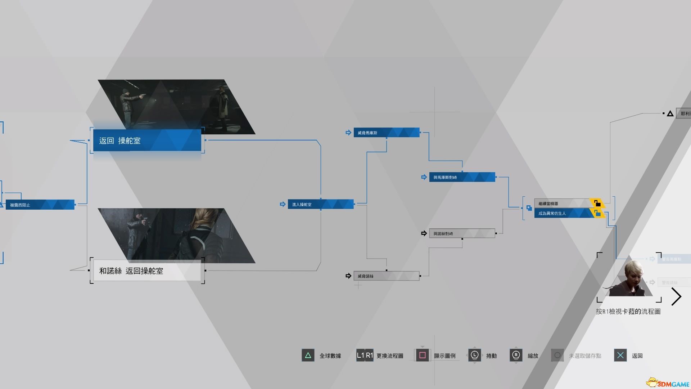This screenshot has width=691, height=389.
Task: Select the 縮放 (Zoom) icon
Action: (515, 355)
